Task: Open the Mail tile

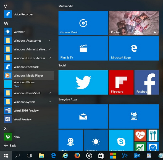Action: point(83,116)
